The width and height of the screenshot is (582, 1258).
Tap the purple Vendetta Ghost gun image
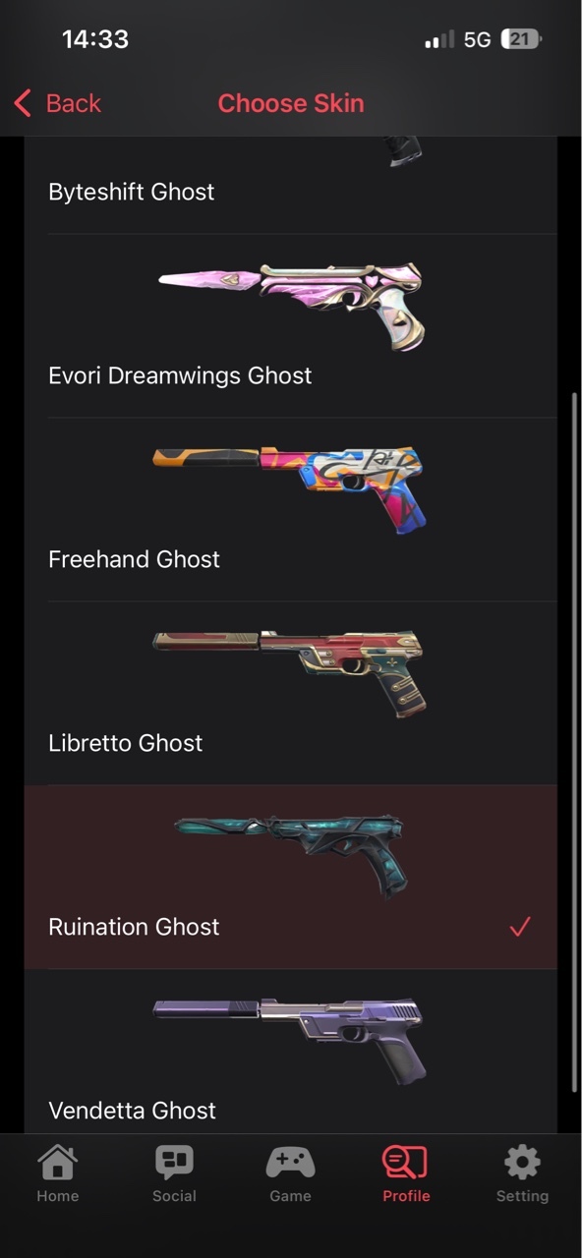click(x=290, y=1040)
